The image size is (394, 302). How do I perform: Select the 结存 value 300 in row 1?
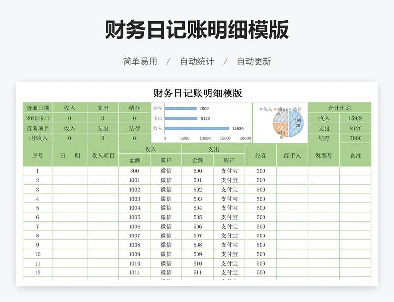coord(262,170)
